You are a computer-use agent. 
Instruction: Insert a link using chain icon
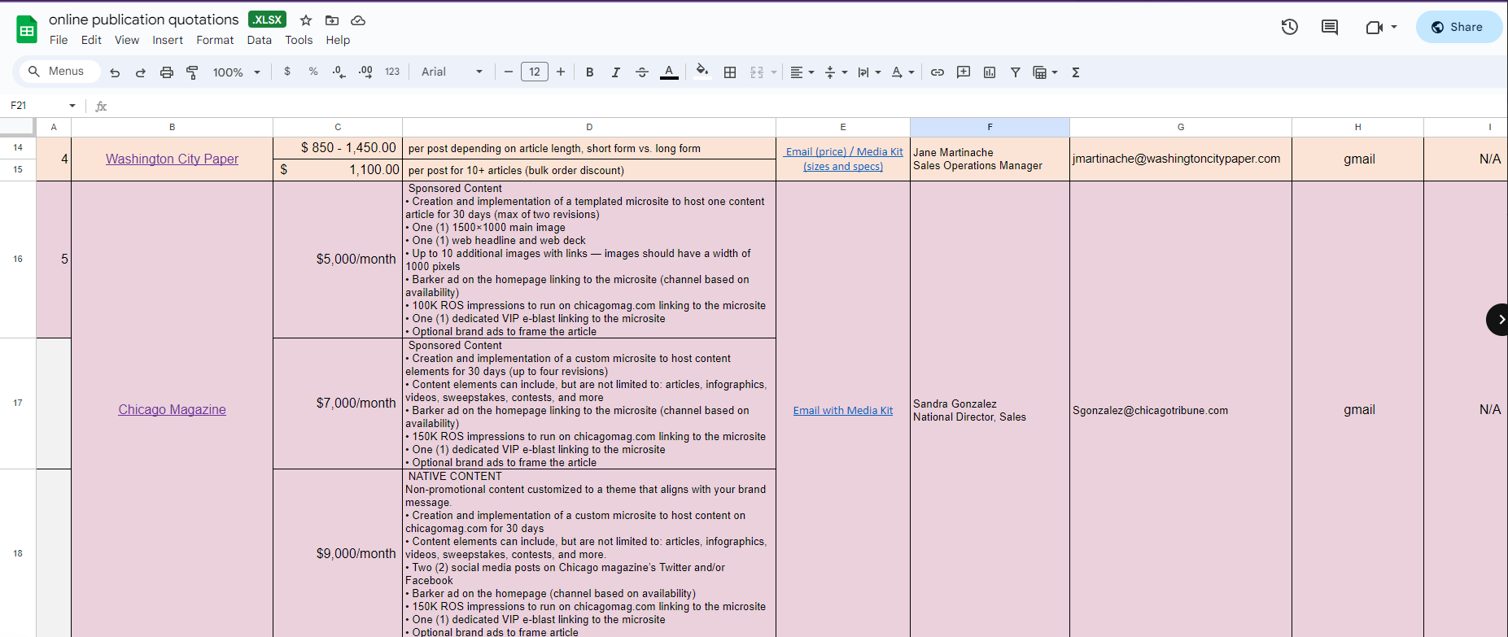(x=938, y=72)
